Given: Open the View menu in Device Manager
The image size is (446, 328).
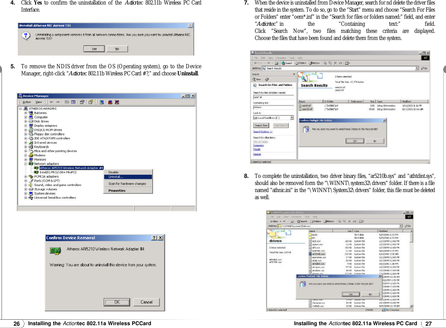Looking at the screenshot, I should point(39,102).
